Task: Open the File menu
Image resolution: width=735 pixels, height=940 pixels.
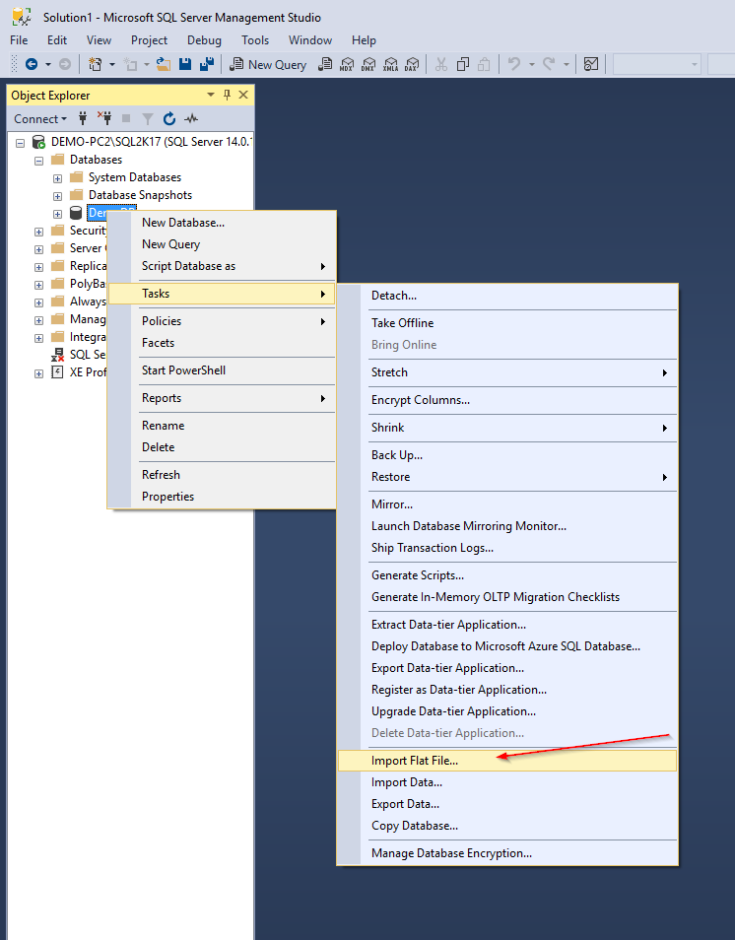Action: [x=19, y=40]
